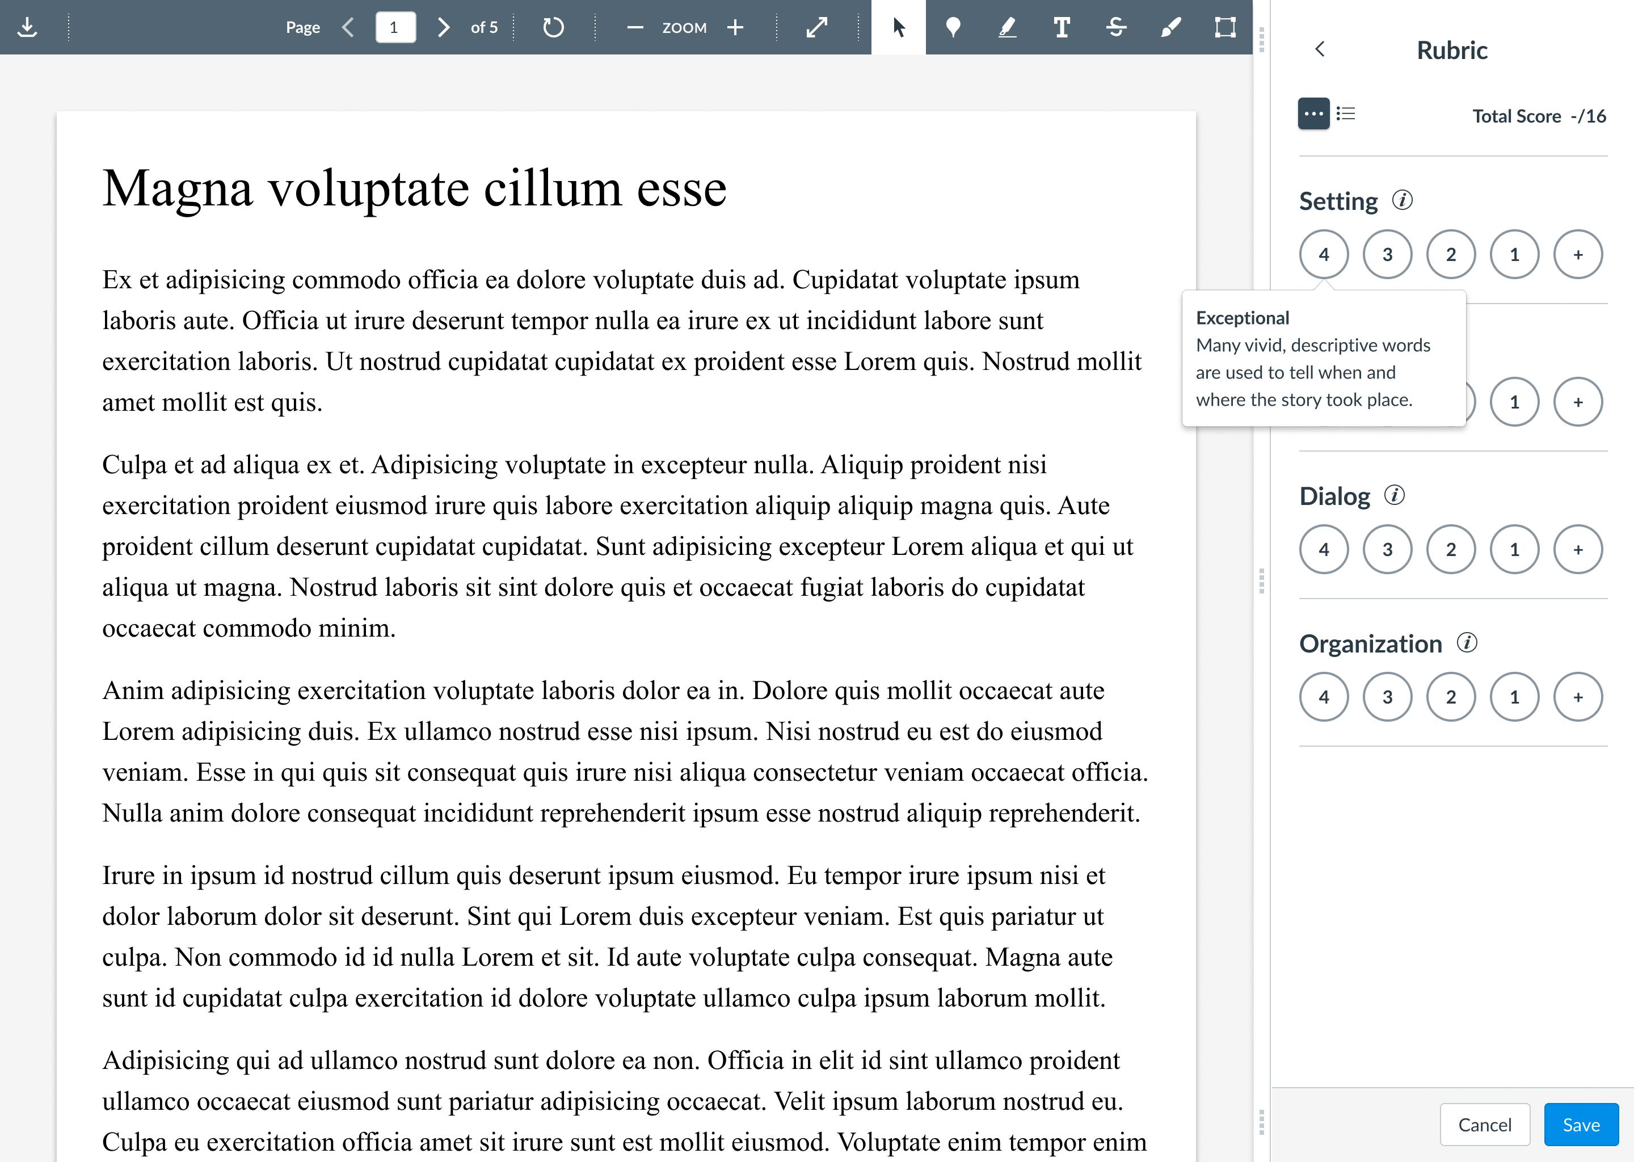Select the highlight annotation tool

point(1006,27)
